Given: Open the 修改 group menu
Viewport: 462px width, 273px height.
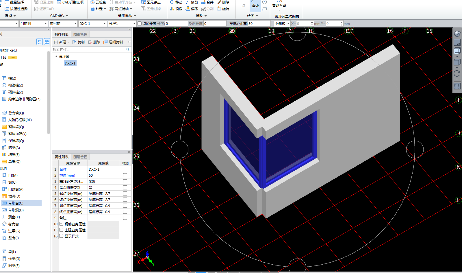Looking at the screenshot, I should pyautogui.click(x=201, y=16).
